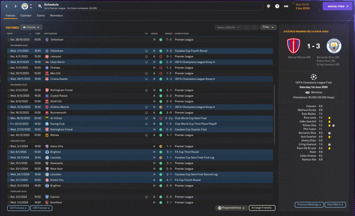Click the TV icon on the Liverpool row
Screen dimensions: 355x216
[146, 56]
